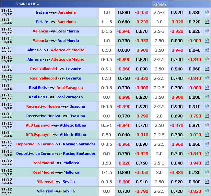The height and width of the screenshot is (196, 211).
Task: Open chart for Recreativo Huelva-Osasuna 0.0 row
Action: 207,116
